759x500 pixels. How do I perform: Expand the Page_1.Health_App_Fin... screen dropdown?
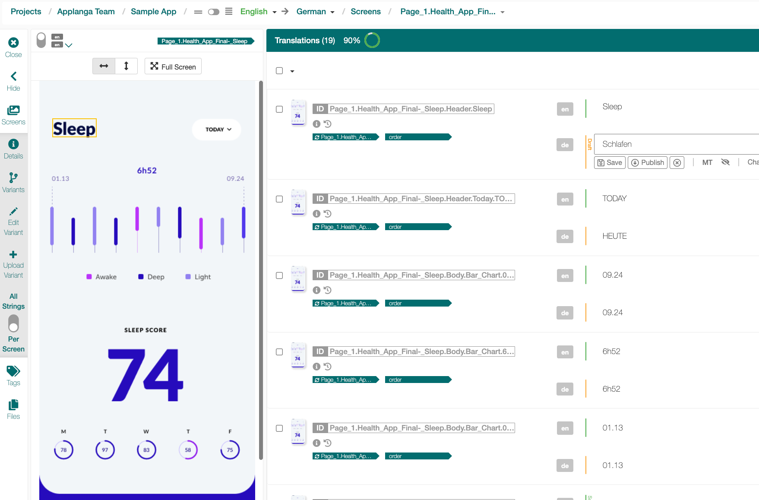pyautogui.click(x=502, y=13)
